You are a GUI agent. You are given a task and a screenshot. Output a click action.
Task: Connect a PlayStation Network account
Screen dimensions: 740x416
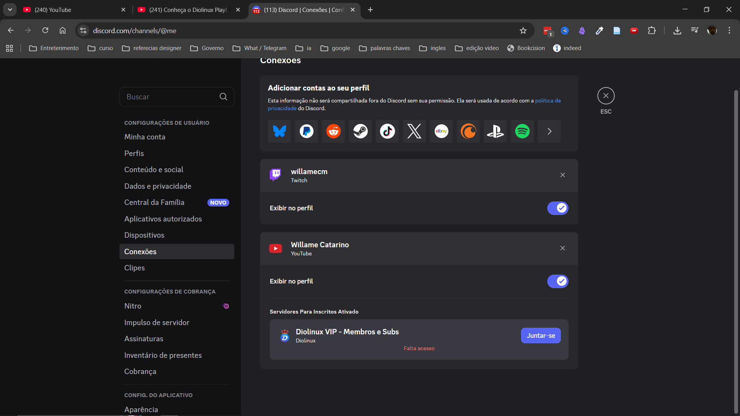coord(495,131)
